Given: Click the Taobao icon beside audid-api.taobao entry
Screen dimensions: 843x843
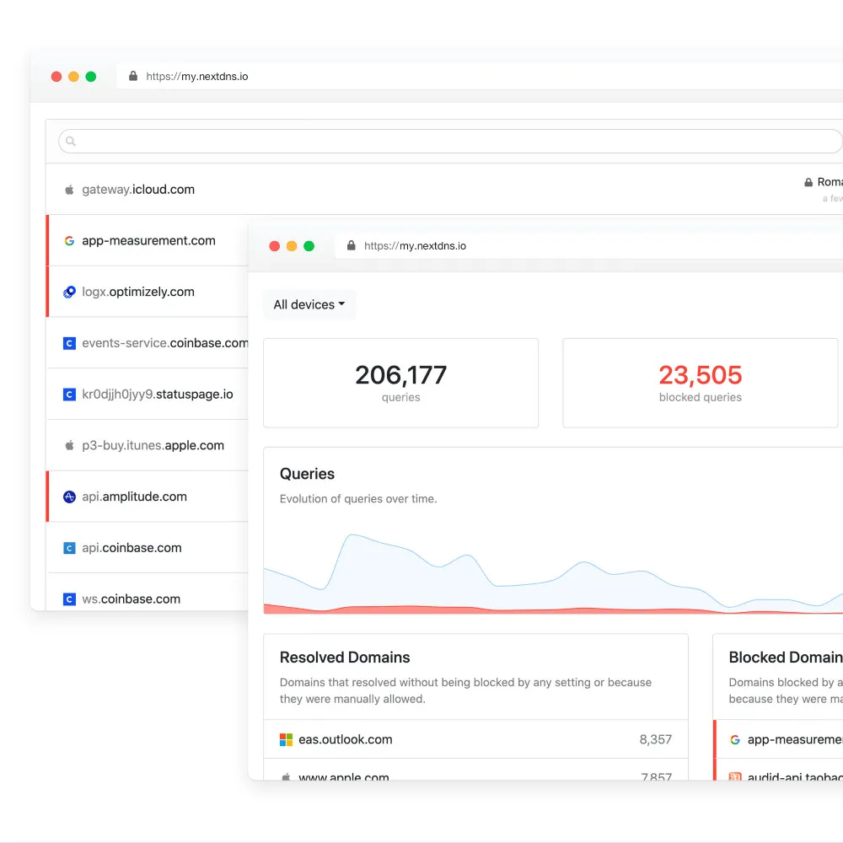Looking at the screenshot, I should [735, 777].
